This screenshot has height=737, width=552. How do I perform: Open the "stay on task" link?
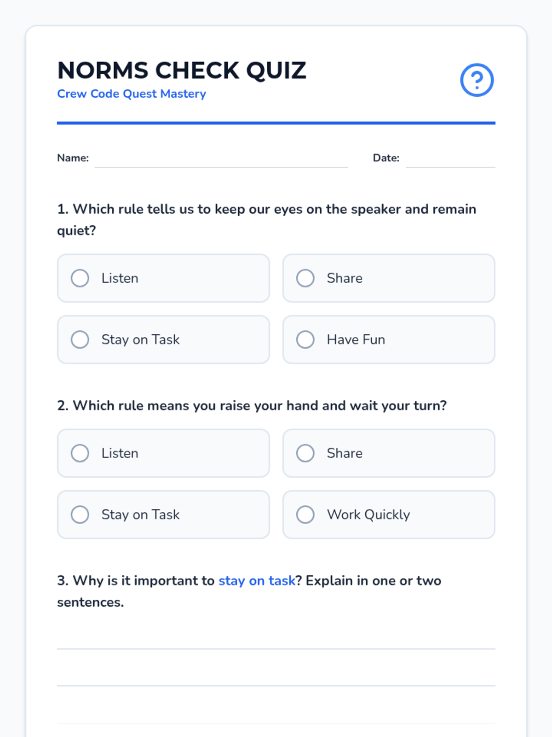(x=257, y=581)
